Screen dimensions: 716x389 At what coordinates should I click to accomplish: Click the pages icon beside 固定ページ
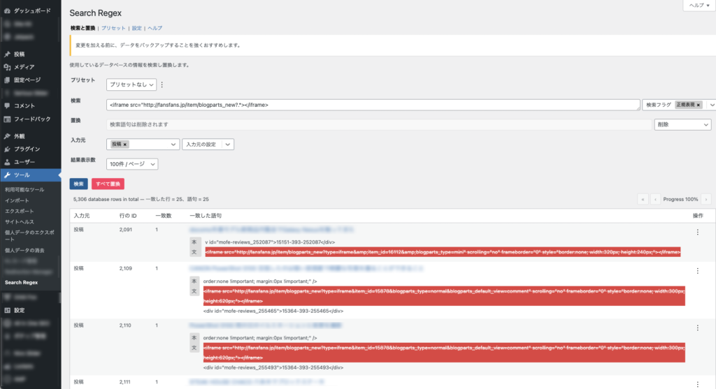[x=7, y=80]
